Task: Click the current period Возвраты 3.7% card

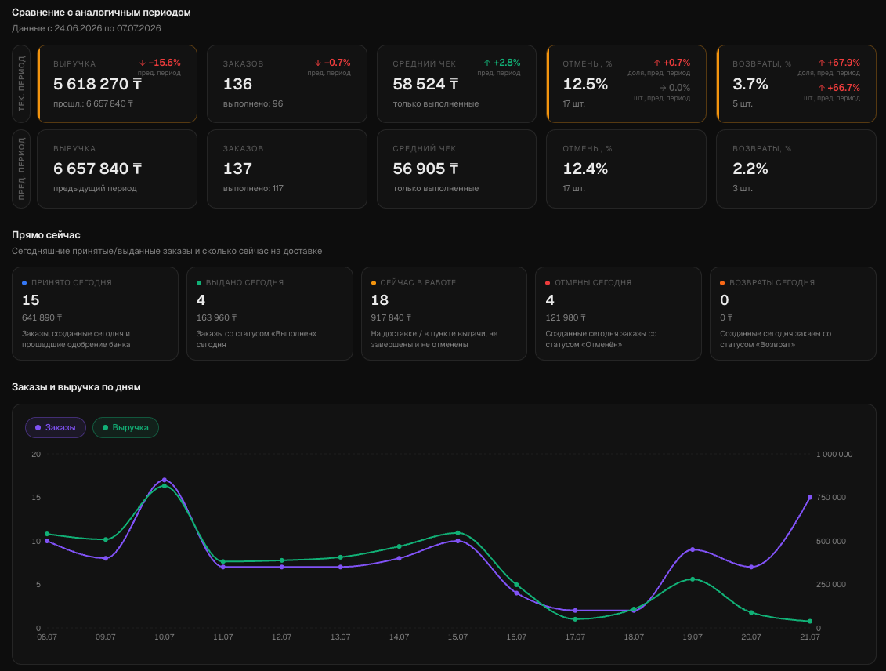Action: 796,84
